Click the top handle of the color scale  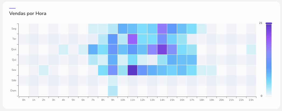269,23
